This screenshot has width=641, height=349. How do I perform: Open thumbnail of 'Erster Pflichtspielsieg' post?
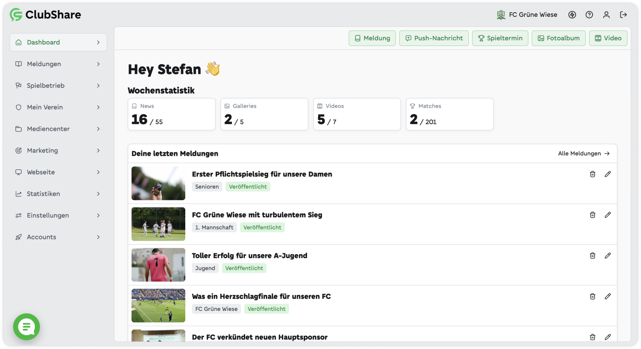tap(158, 183)
